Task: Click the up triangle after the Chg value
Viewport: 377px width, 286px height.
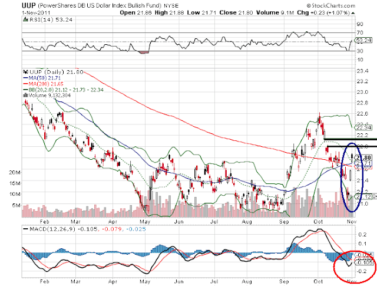Action: click(x=353, y=13)
